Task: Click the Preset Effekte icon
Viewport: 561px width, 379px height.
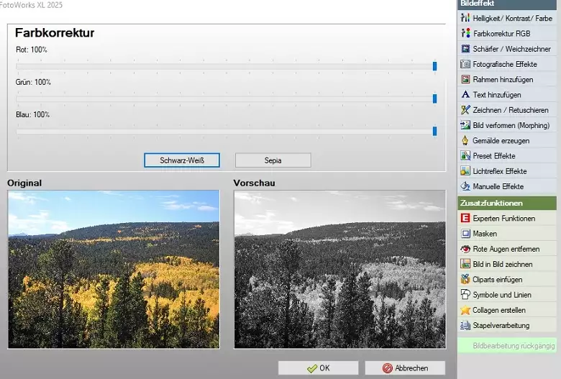Action: tap(465, 155)
